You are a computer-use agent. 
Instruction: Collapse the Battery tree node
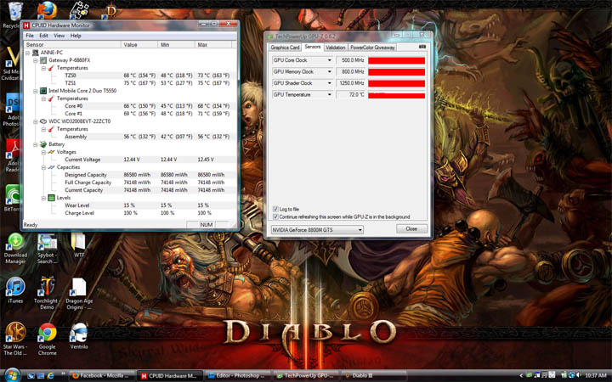[36, 144]
